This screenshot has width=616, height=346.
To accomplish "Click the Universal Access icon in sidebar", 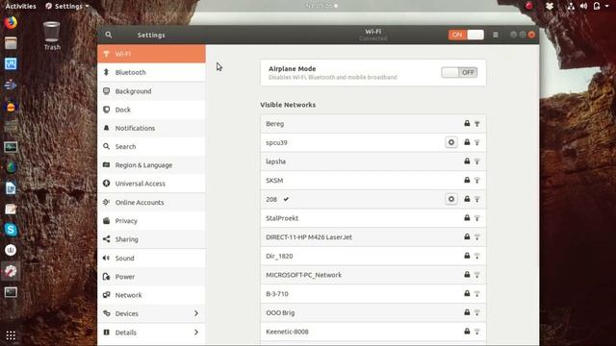I will [x=106, y=184].
